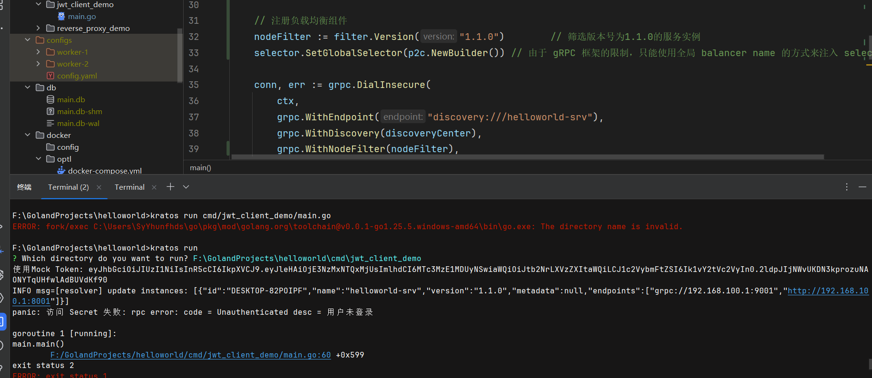Click the highlighted Terminal tool window button
The height and width of the screenshot is (378, 872).
(x=2, y=322)
